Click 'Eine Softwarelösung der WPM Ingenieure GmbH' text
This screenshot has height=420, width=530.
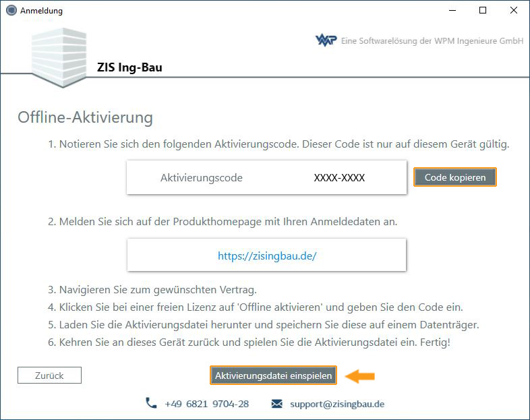(x=432, y=41)
